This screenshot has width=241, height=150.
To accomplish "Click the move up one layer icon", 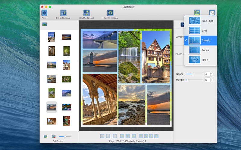I will click(x=146, y=136).
